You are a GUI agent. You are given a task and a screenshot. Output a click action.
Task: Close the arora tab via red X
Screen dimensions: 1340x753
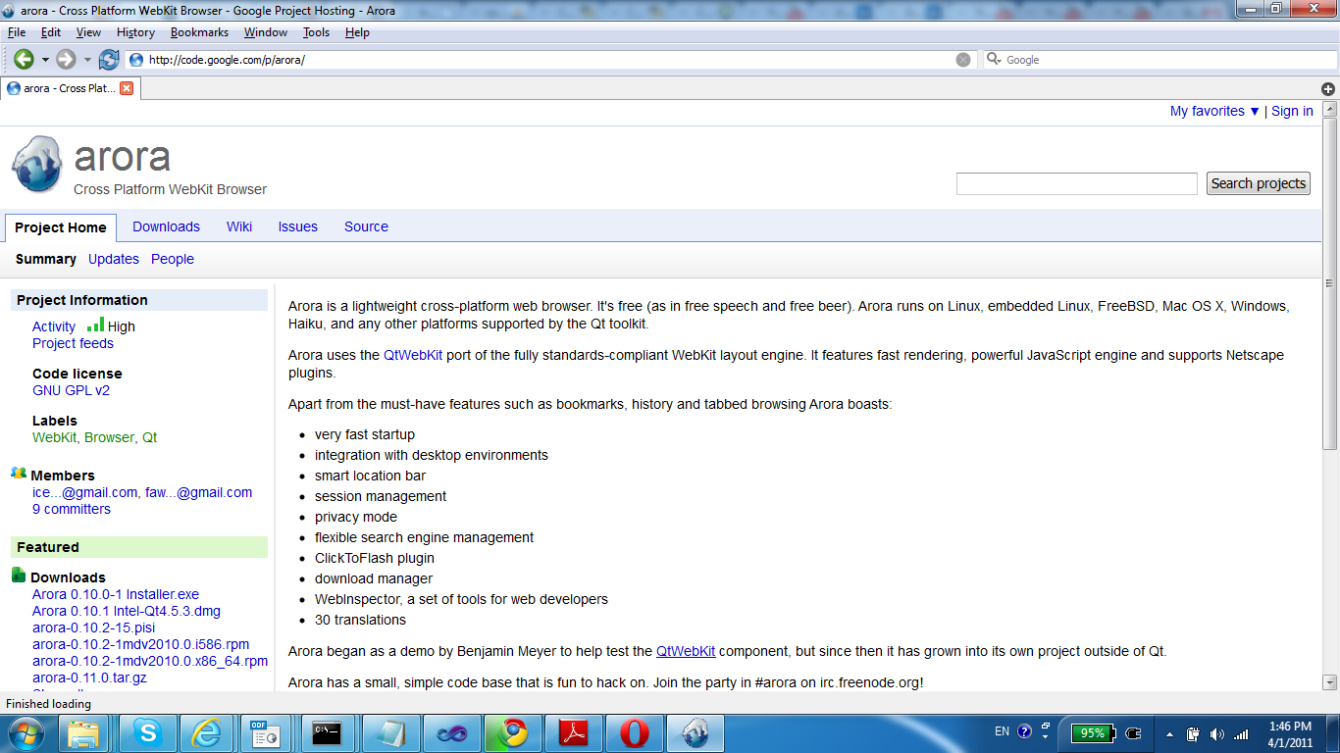point(127,88)
